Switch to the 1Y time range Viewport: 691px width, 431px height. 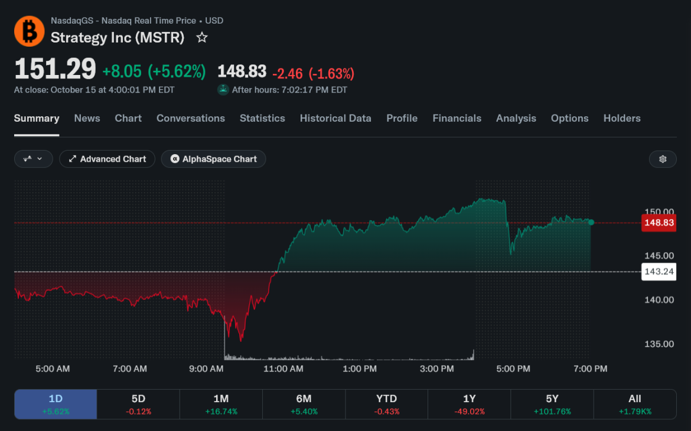[470, 404]
